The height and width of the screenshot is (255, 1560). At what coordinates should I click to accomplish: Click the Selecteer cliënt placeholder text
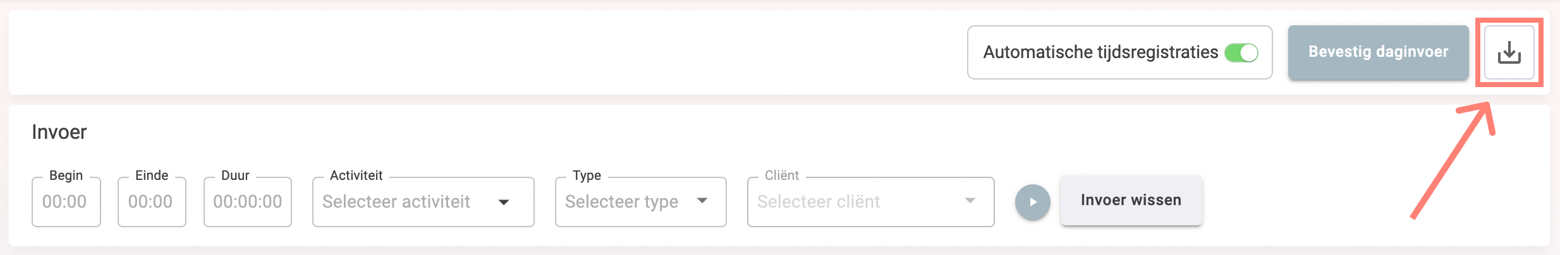pos(819,201)
